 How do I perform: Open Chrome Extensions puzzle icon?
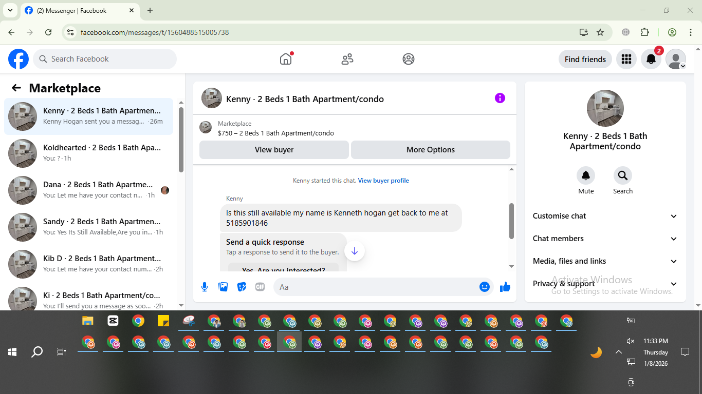tap(644, 32)
